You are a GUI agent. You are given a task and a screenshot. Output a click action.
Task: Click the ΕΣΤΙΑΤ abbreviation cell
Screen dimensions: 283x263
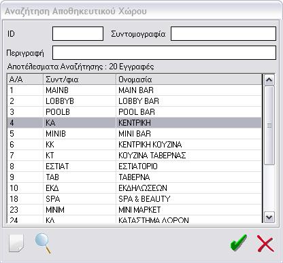(80, 166)
